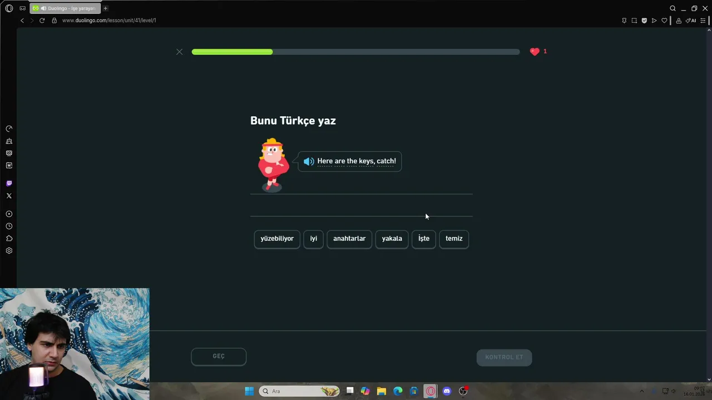Select the word tile anahtarlar

(349, 239)
